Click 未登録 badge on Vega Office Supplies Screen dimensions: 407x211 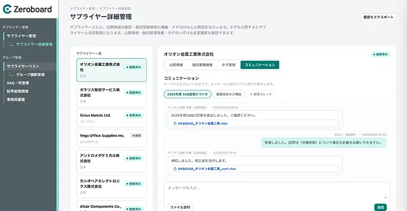point(137,135)
